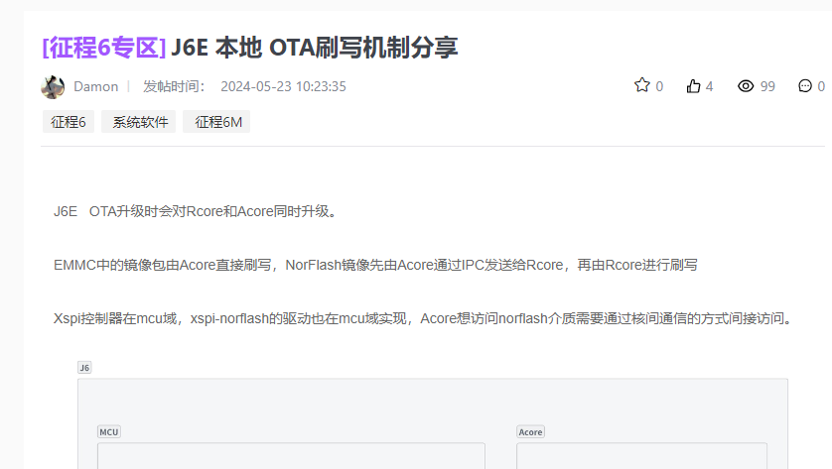Click the MCU label in diagram
Image resolution: width=832 pixels, height=469 pixels.
pyautogui.click(x=108, y=432)
